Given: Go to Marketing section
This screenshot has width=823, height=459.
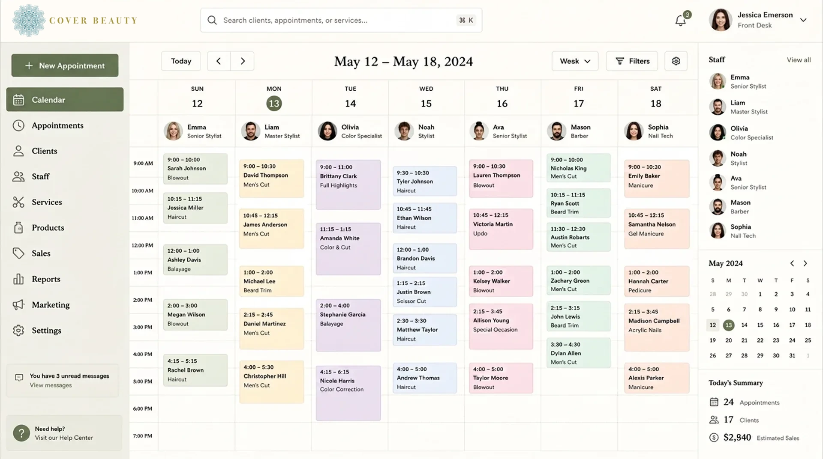Looking at the screenshot, I should [65, 305].
